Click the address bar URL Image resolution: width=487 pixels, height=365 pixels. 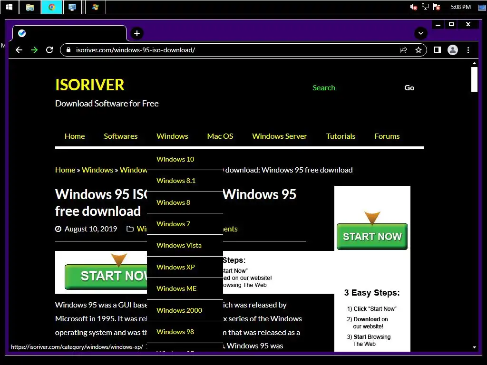pos(136,50)
